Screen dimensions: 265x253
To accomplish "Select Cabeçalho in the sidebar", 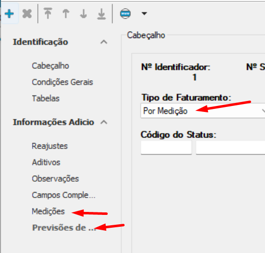I will (50, 66).
